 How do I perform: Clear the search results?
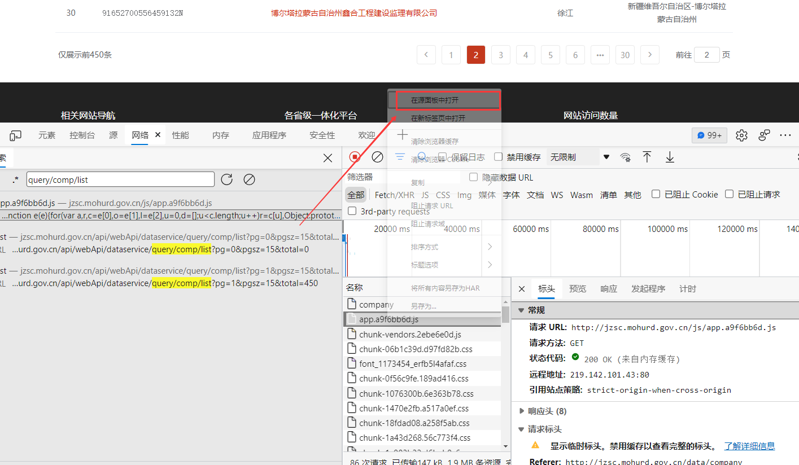[x=249, y=179]
